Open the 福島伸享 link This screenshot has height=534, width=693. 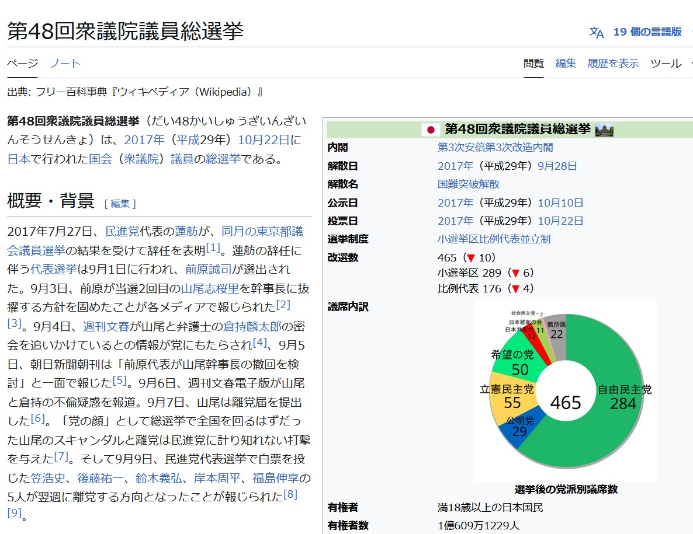[276, 478]
